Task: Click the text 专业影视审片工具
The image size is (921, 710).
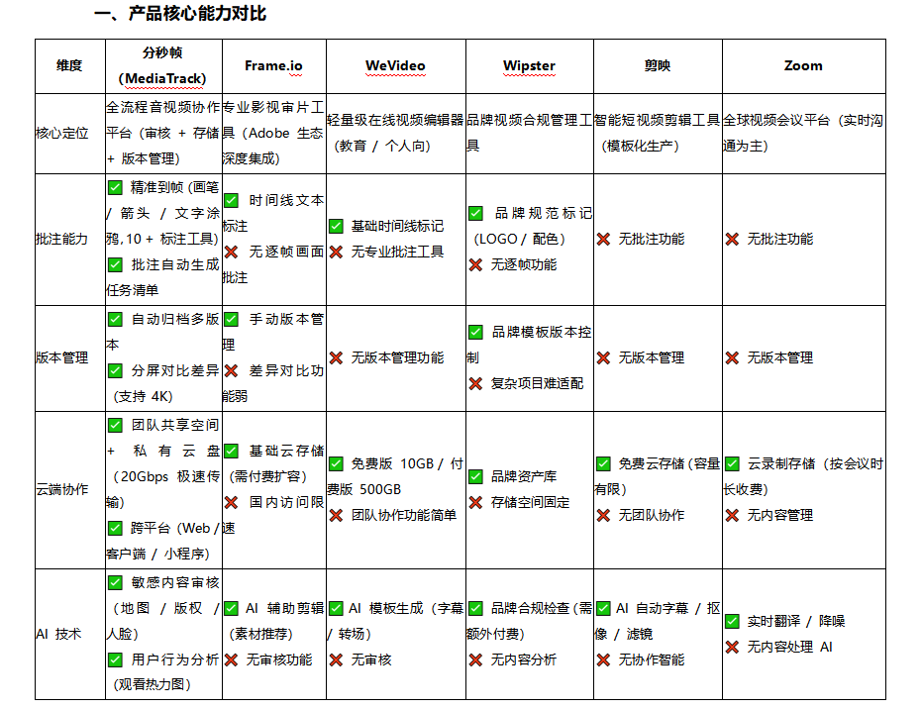Action: pos(273,121)
